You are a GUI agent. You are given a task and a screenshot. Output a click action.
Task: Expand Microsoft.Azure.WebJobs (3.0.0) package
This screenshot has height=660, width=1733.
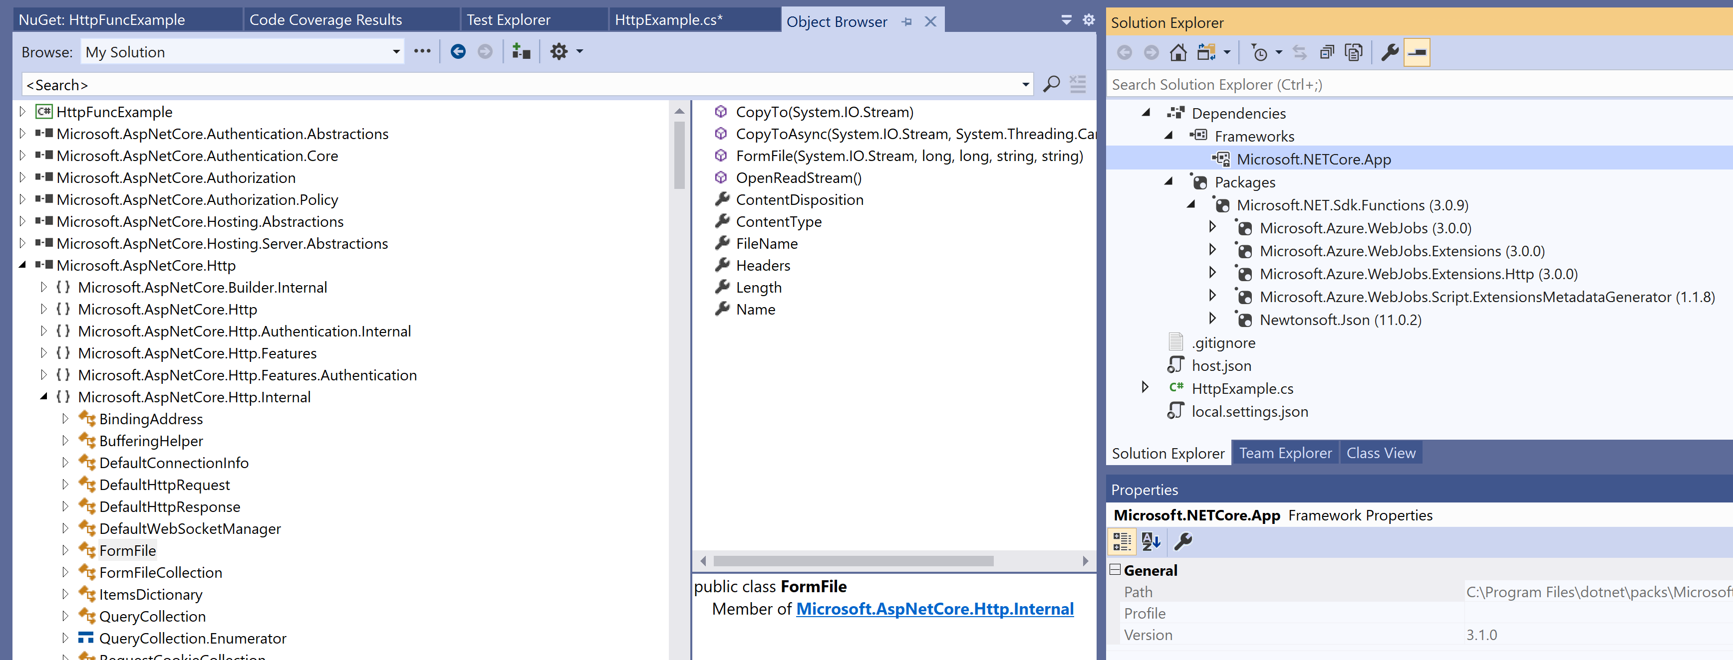click(x=1212, y=228)
